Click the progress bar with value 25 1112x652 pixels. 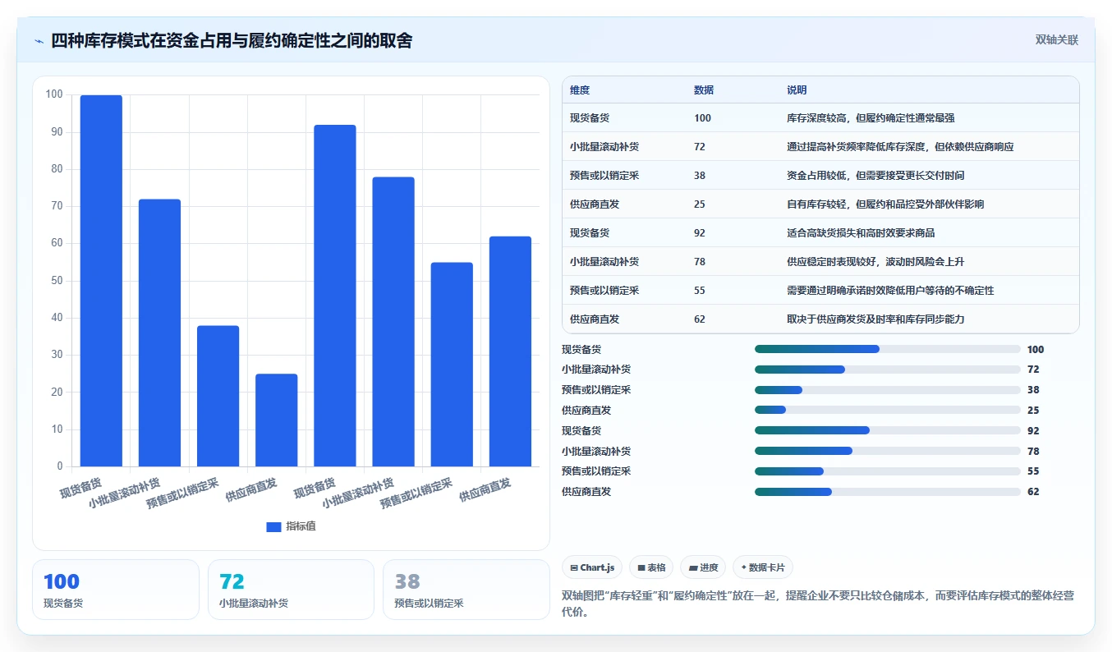pos(887,410)
